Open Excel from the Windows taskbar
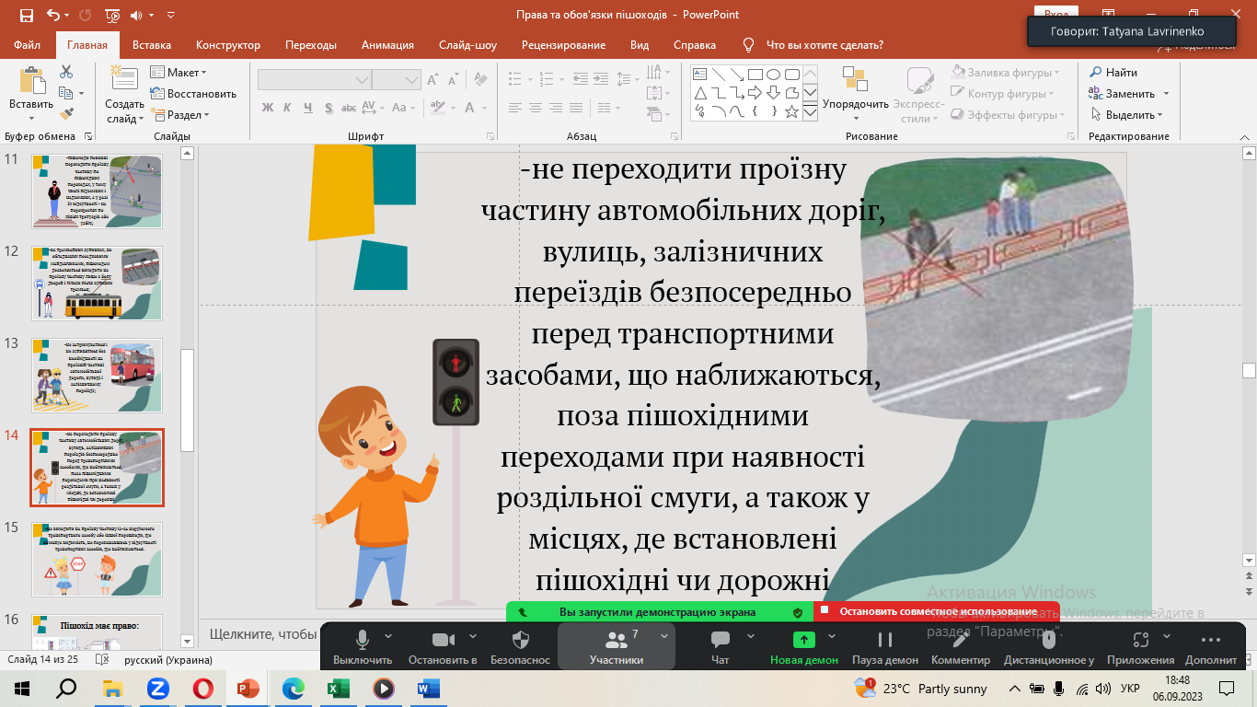Screen dimensions: 1257x707 339,688
